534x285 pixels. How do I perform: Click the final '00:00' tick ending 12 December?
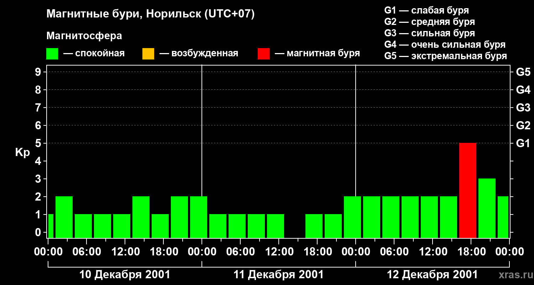click(x=509, y=252)
